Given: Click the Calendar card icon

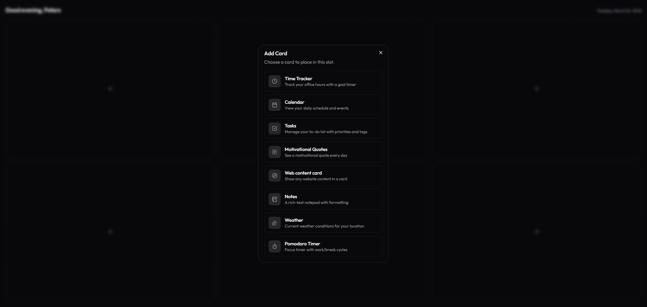Looking at the screenshot, I should tap(275, 105).
